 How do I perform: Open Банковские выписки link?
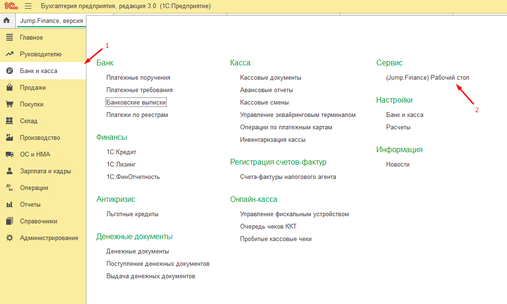pos(136,102)
